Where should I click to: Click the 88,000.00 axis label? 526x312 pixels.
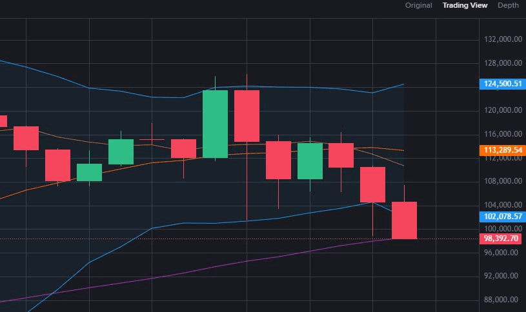point(501,300)
